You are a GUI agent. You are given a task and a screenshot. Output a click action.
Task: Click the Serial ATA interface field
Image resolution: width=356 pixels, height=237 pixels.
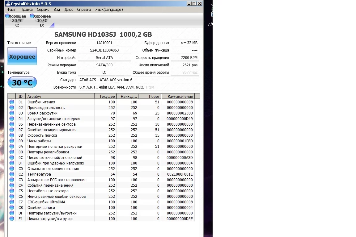pyautogui.click(x=104, y=58)
